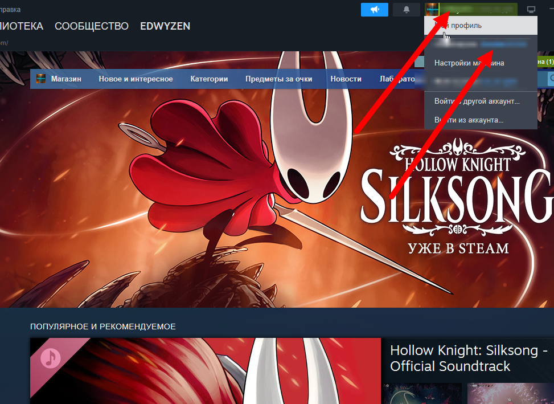Open the account name dropdown in the top bar
554x404 pixels.
[x=478, y=10]
